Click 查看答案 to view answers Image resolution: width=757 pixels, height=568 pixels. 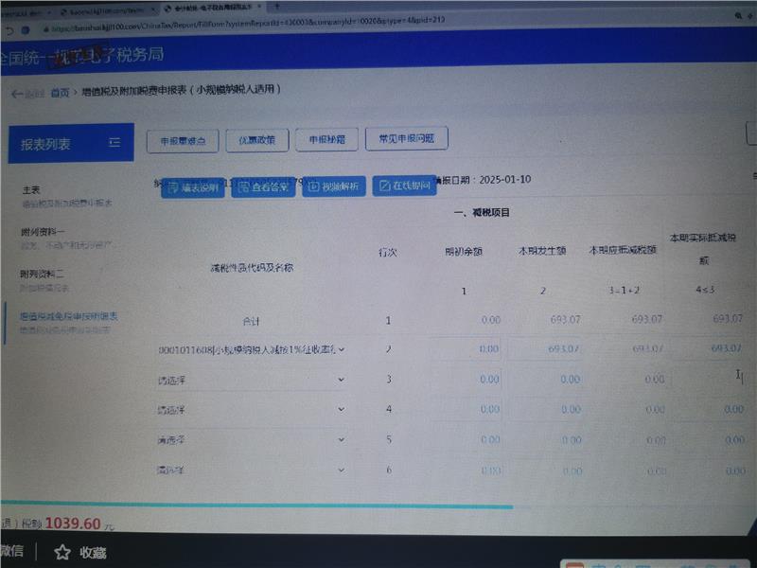264,187
